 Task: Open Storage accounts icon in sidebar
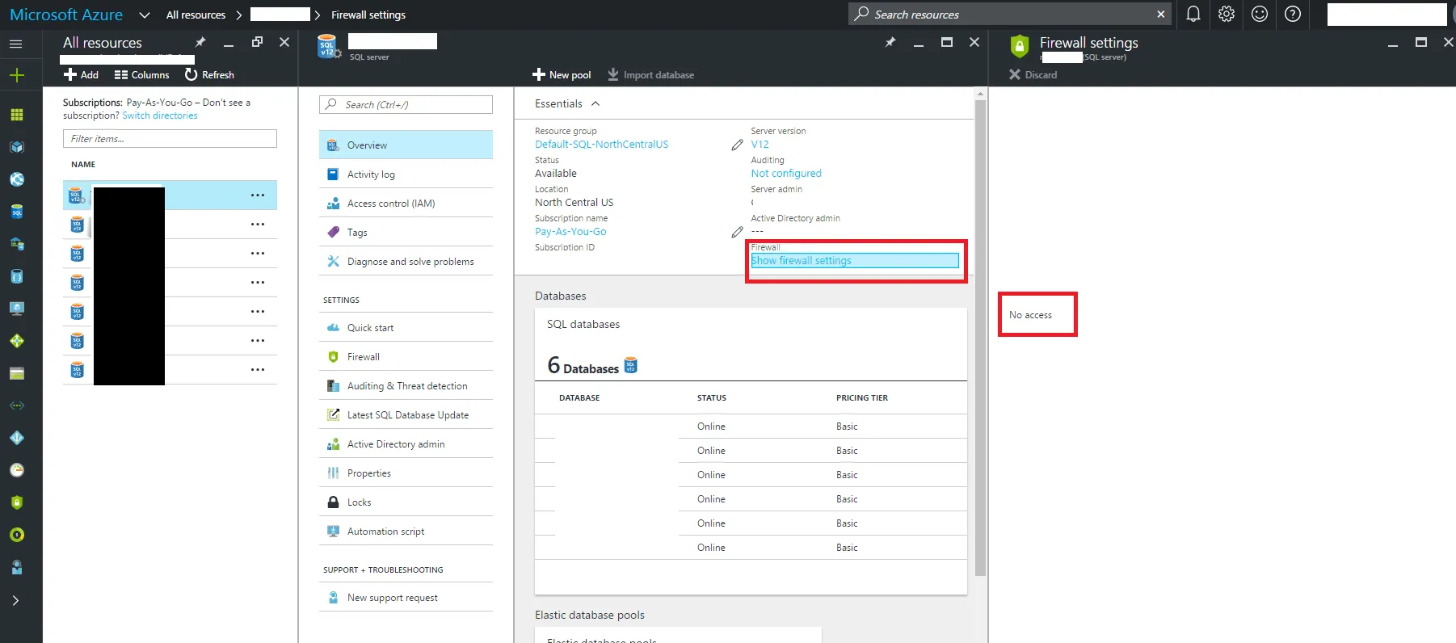point(16,373)
